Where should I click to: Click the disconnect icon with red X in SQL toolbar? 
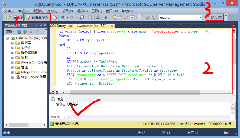(153, 17)
